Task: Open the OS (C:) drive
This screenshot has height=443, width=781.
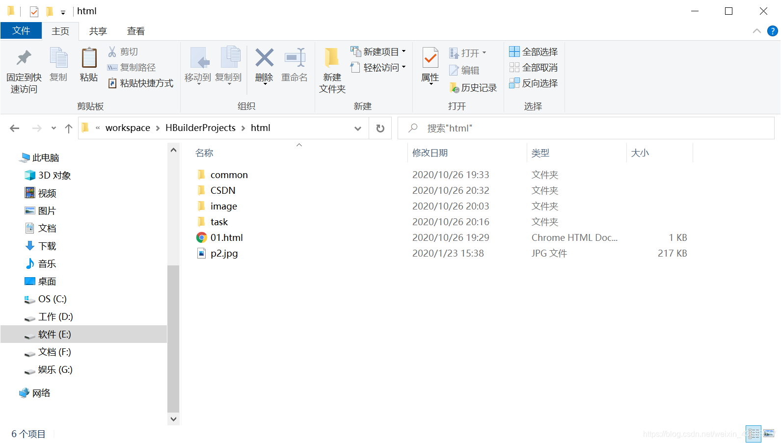Action: pyautogui.click(x=46, y=299)
